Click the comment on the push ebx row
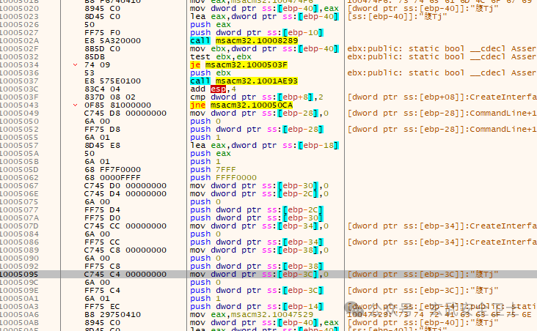537x331 pixels. [x=442, y=72]
